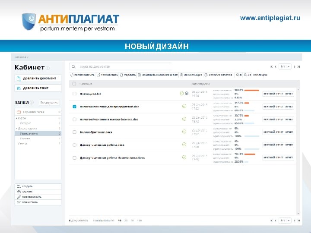The height and width of the screenshot is (233, 311).
Task: Click the 90.07% borrowing bar of Потенциал.txt
Action: tap(252, 90)
